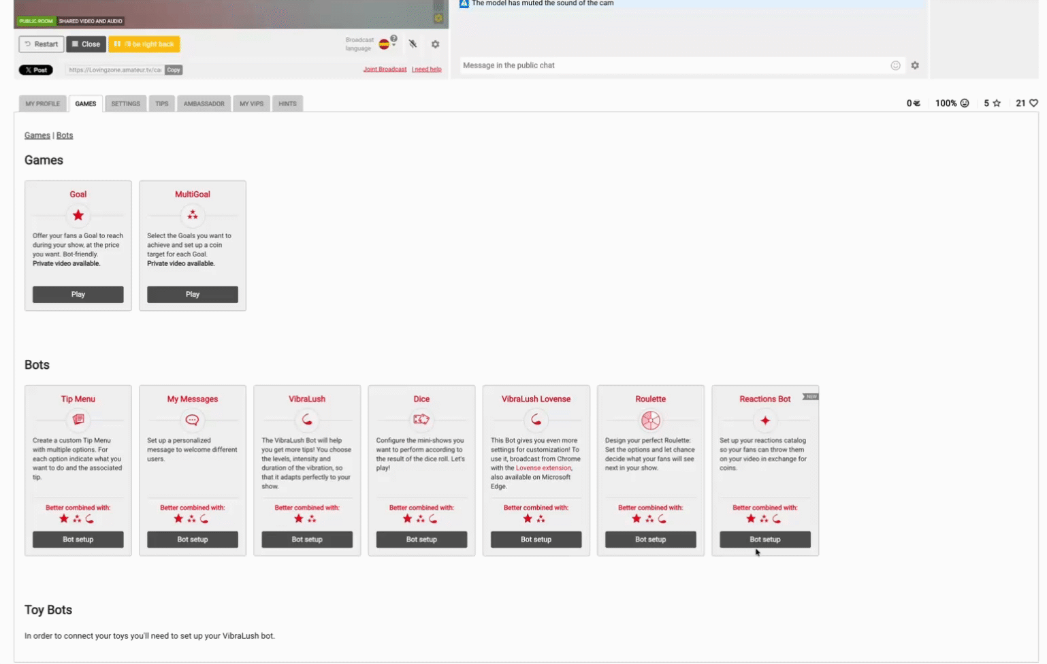Open Bot setup for Roulette
This screenshot has width=1047, height=664.
(651, 539)
